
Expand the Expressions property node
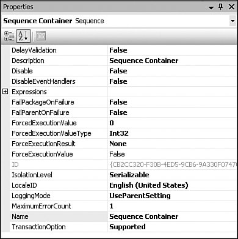click(x=5, y=92)
